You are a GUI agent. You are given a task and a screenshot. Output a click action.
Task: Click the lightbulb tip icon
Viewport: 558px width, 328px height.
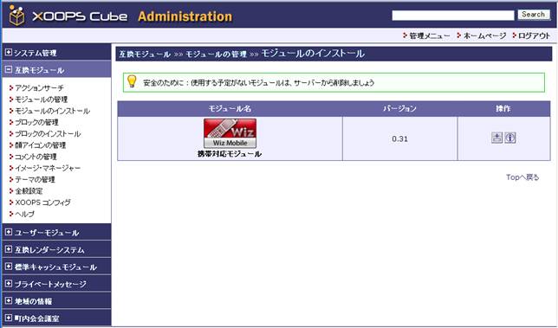[x=132, y=81]
